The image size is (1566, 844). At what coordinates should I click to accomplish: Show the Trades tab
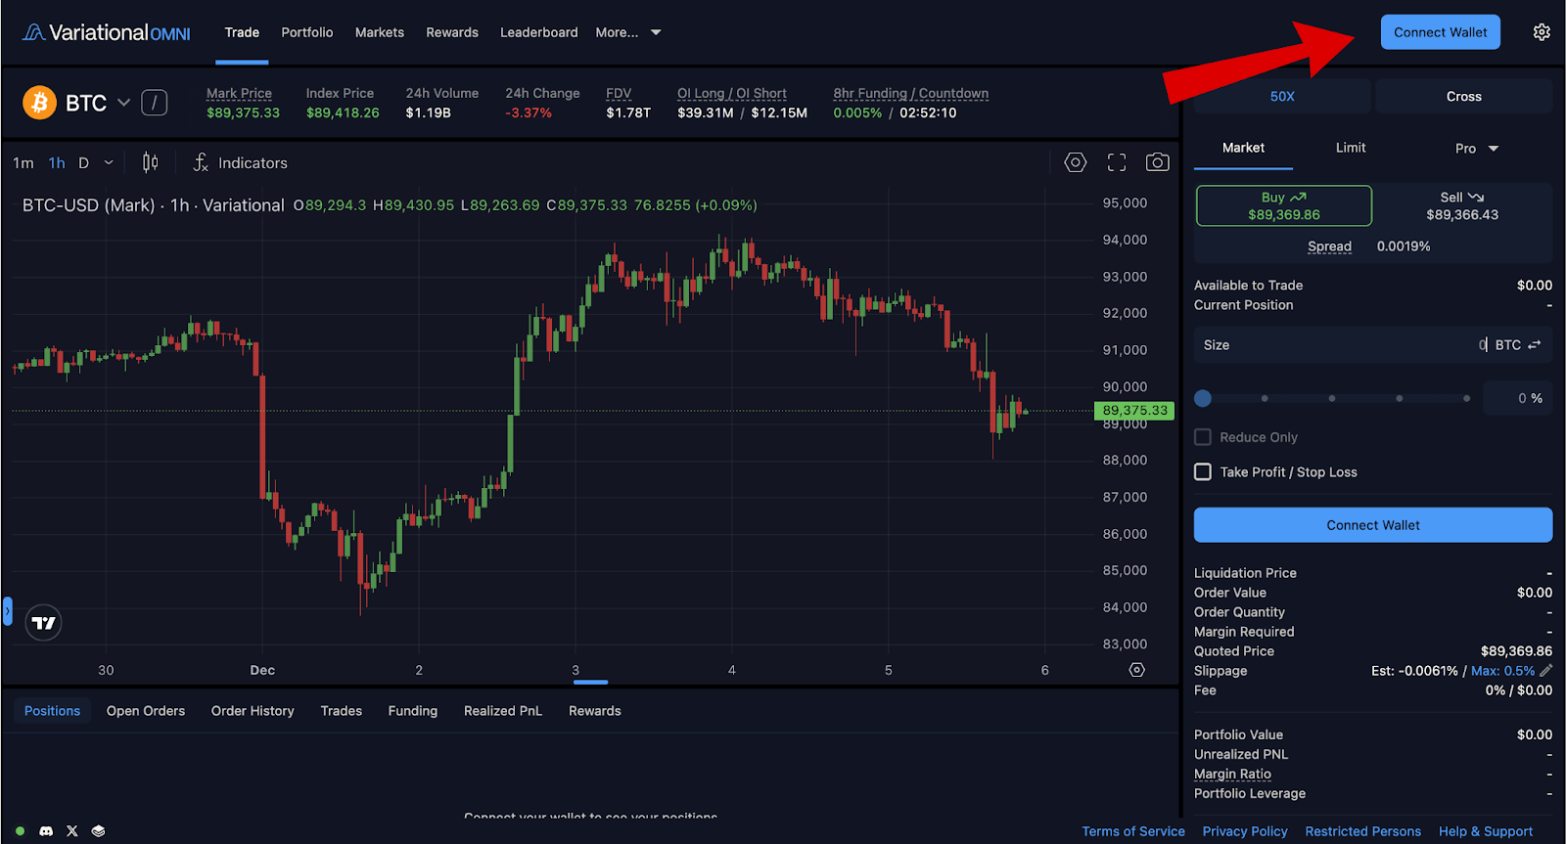pos(342,711)
